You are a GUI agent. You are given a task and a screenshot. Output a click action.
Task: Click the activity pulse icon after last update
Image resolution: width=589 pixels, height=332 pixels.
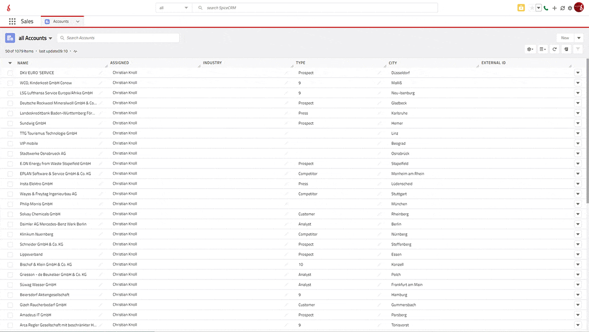[x=76, y=51]
